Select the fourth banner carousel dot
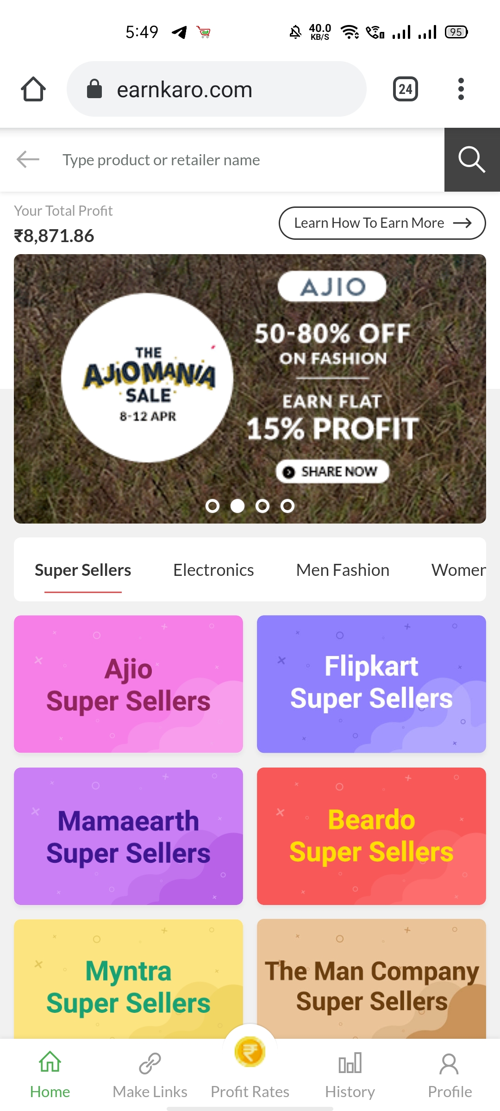Viewport: 500px width, 1111px height. click(287, 506)
